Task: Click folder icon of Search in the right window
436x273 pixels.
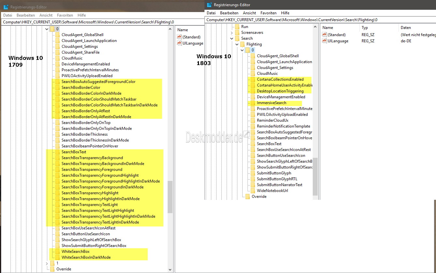Action: pyautogui.click(x=237, y=38)
